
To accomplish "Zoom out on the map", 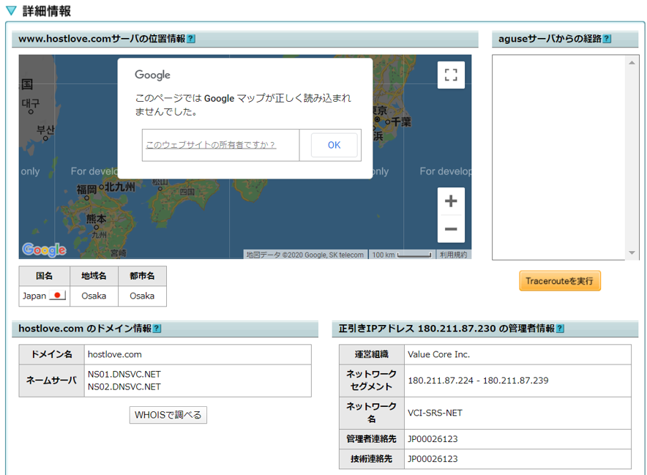I will click(451, 228).
